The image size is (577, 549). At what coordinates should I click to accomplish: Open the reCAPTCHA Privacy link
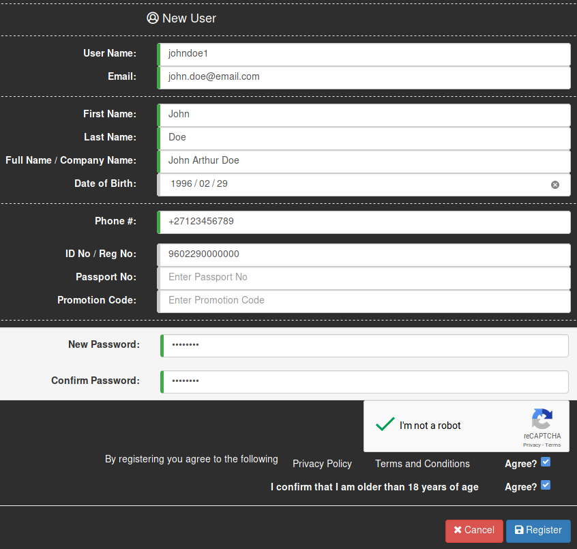[x=531, y=445]
